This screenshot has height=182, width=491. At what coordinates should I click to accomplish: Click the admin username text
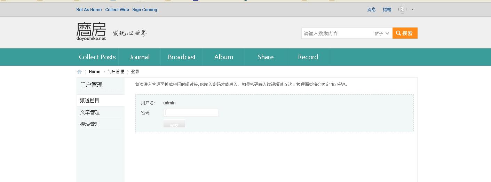click(x=169, y=103)
